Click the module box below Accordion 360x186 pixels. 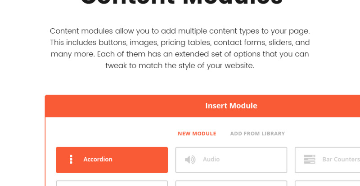point(112,183)
